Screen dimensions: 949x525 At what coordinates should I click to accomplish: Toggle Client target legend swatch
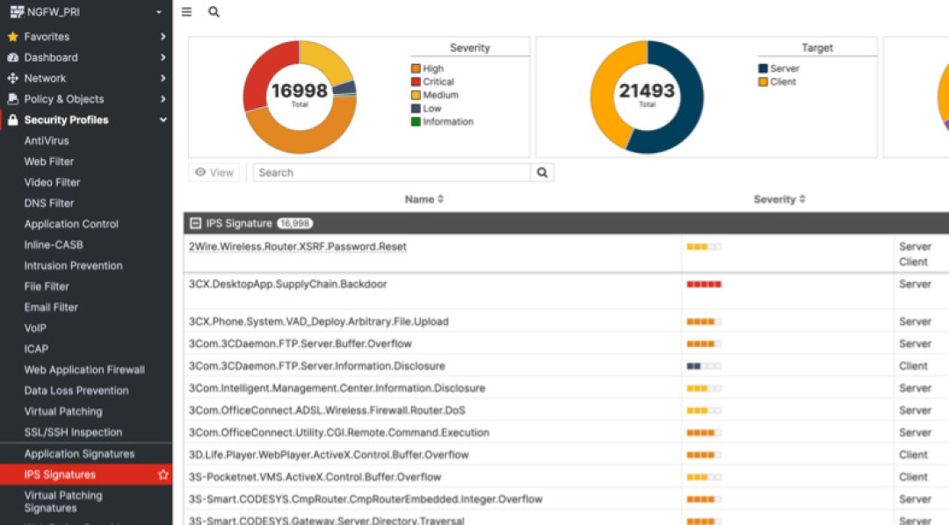(x=764, y=82)
